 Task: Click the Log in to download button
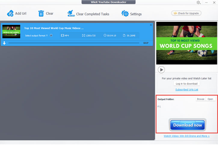tap(187, 84)
